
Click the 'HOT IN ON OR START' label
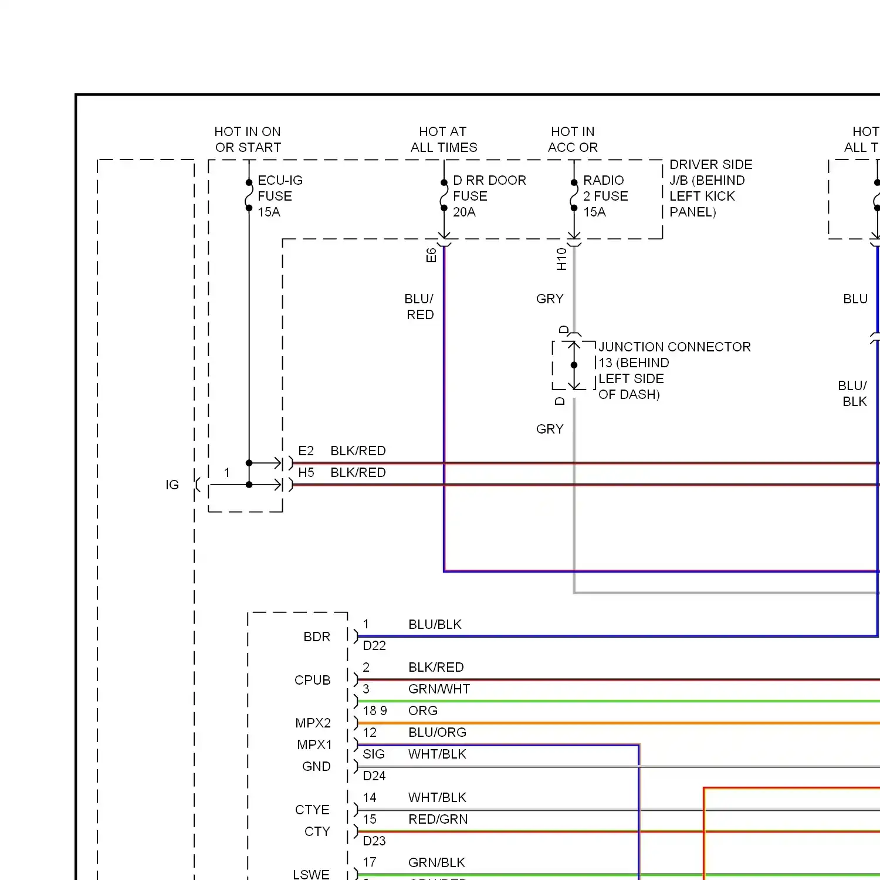(x=248, y=140)
